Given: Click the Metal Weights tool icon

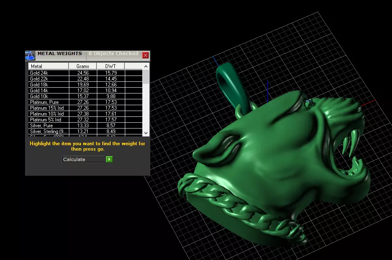Looking at the screenshot, I should [x=30, y=56].
